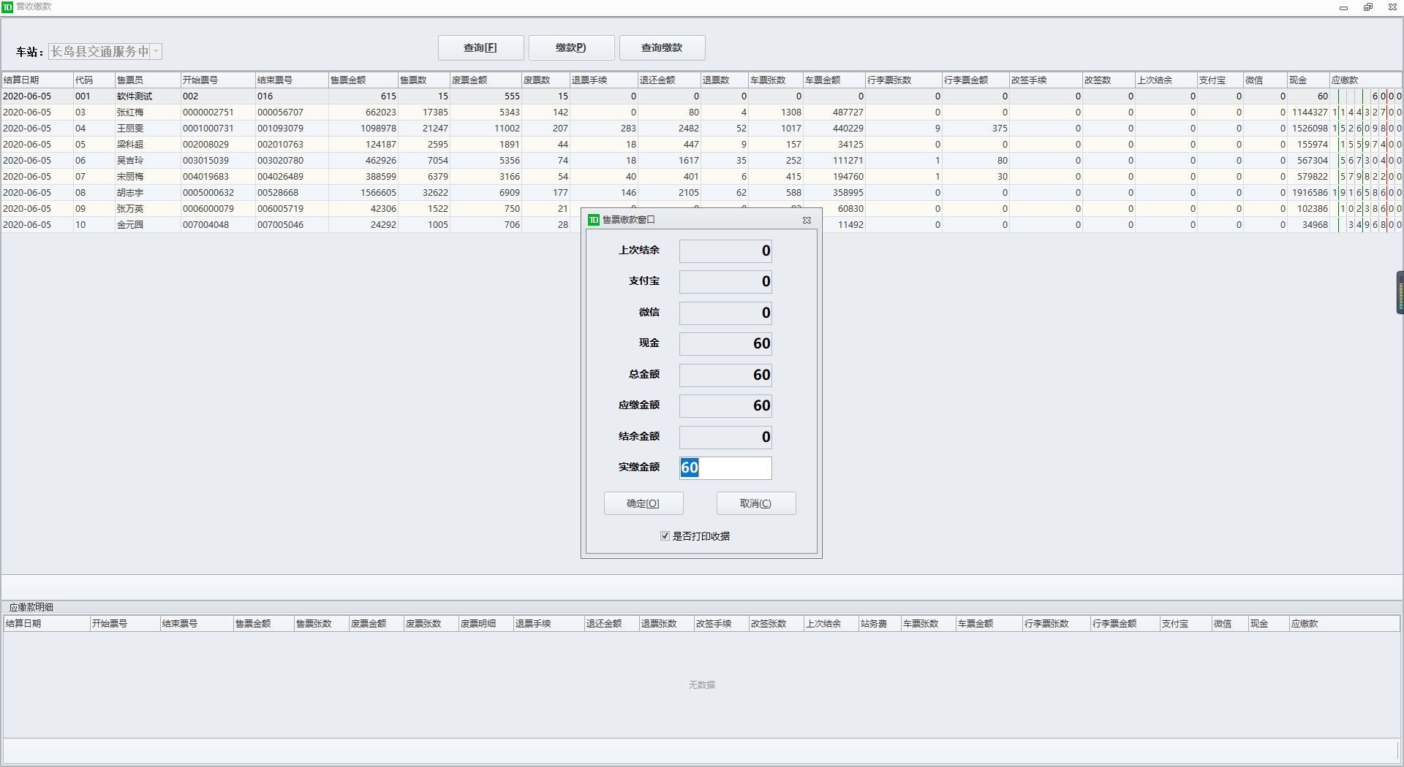Click the 实缴金额 input field
The image size is (1404, 767).
tap(725, 468)
